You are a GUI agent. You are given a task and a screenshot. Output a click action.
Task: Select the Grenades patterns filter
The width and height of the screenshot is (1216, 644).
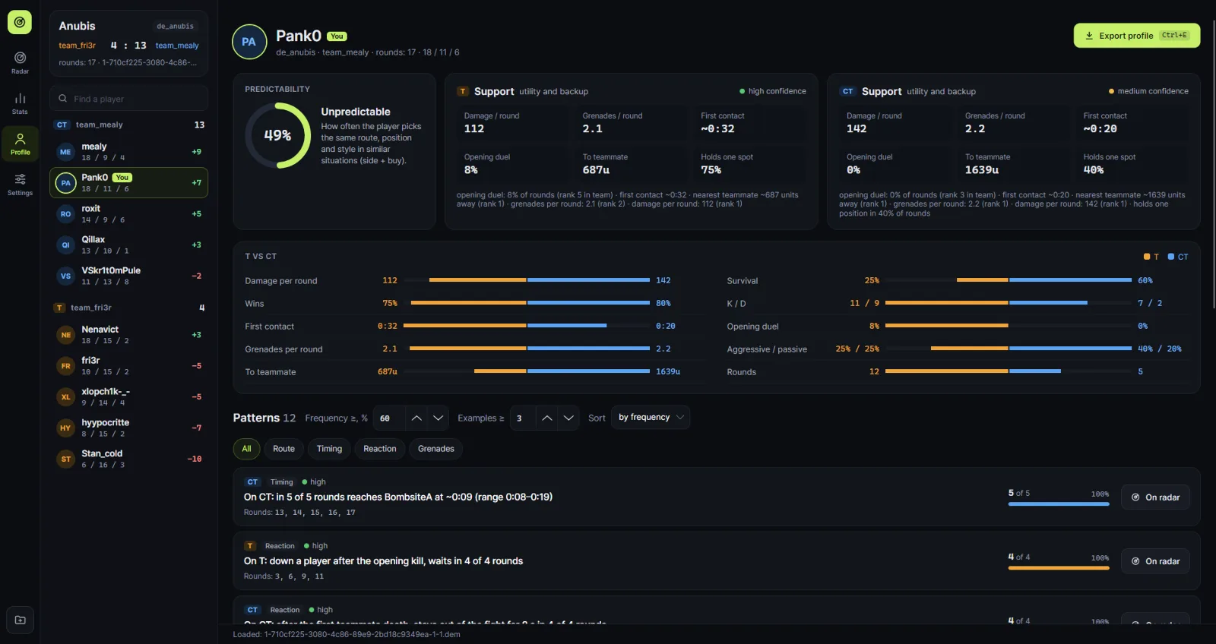(x=435, y=449)
